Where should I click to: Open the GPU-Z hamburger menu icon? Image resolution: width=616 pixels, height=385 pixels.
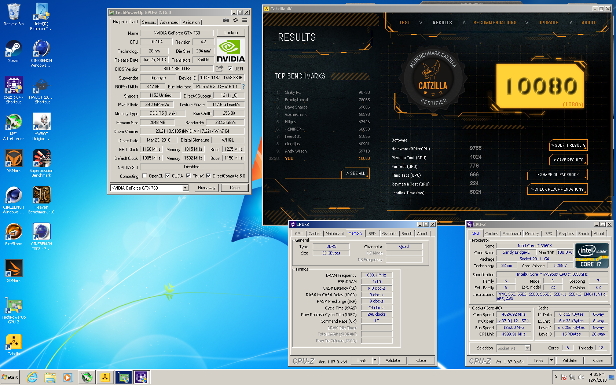pyautogui.click(x=245, y=21)
